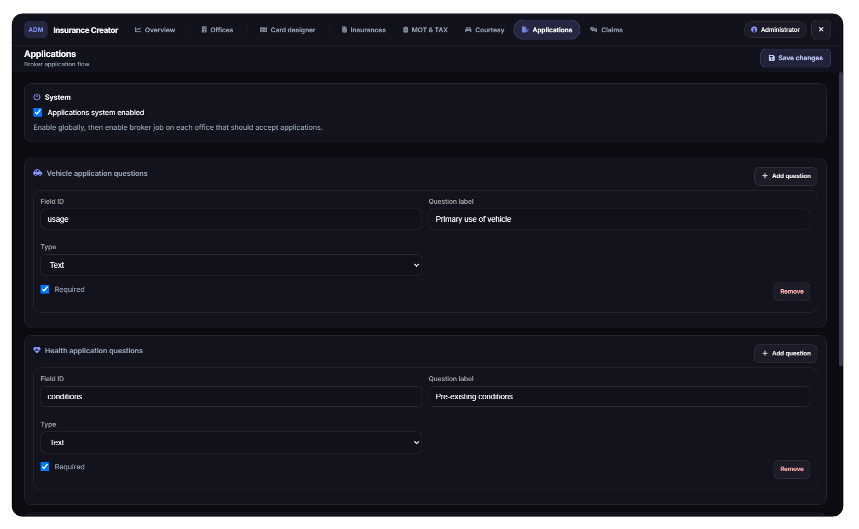Screen dimensions: 859x529
Task: Click the Primary use of vehicle label field
Action: (619, 219)
